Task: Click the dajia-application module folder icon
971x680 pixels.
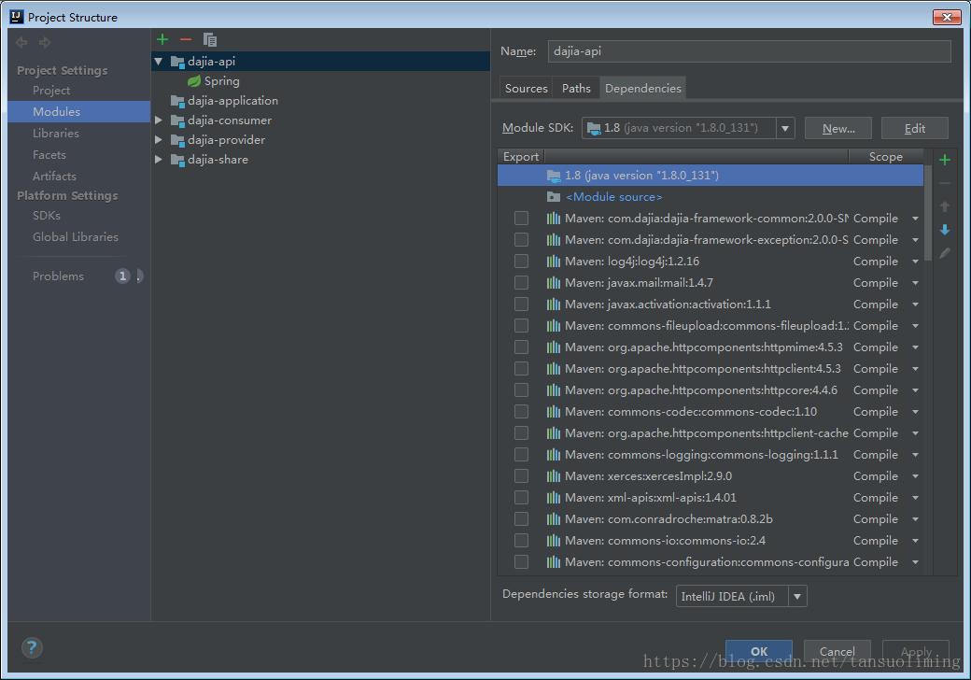Action: (177, 101)
